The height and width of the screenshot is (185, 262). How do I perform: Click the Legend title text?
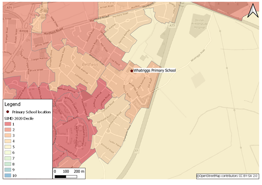tap(12, 104)
